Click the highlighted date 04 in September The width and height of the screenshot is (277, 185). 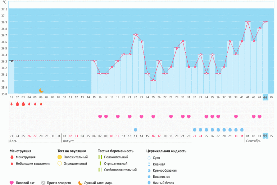265,136
